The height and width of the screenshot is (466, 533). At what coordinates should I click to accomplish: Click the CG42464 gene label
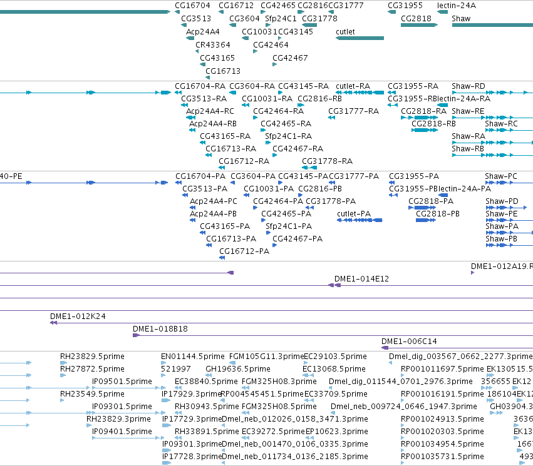click(x=271, y=45)
